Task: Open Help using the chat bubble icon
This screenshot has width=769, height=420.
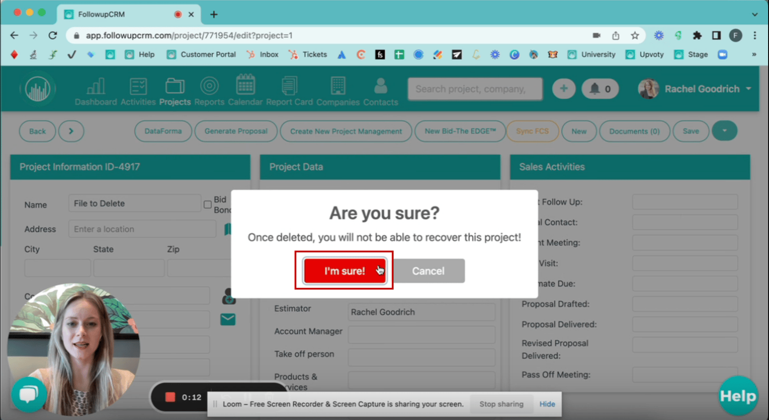Action: 29,394
